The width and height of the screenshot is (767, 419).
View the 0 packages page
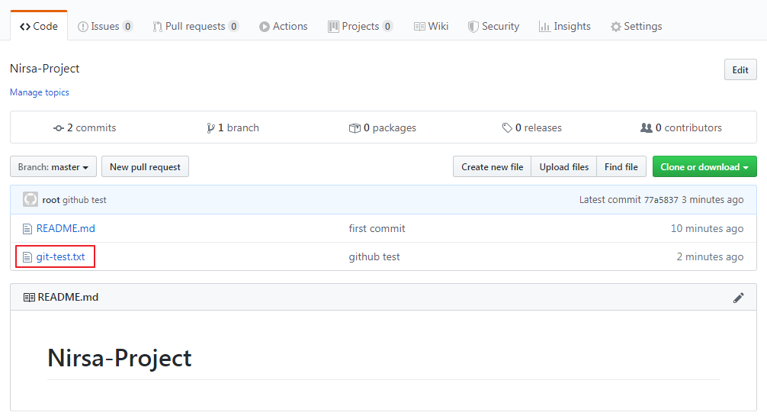click(383, 127)
